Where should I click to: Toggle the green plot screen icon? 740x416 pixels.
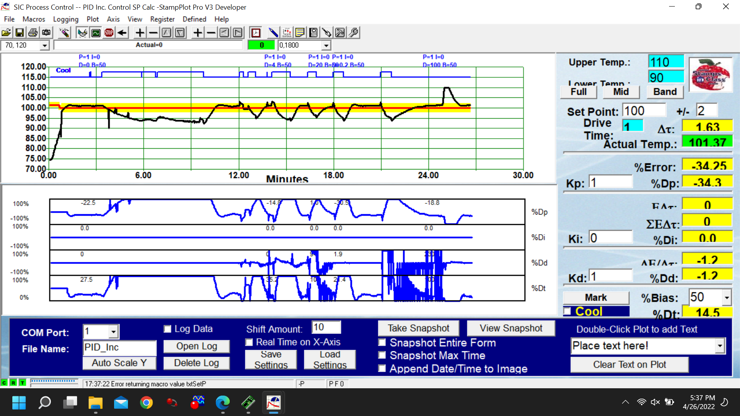pyautogui.click(x=96, y=33)
